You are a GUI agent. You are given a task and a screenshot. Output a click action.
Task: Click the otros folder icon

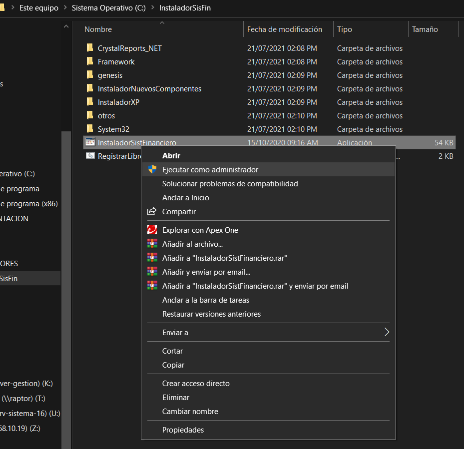coord(90,115)
